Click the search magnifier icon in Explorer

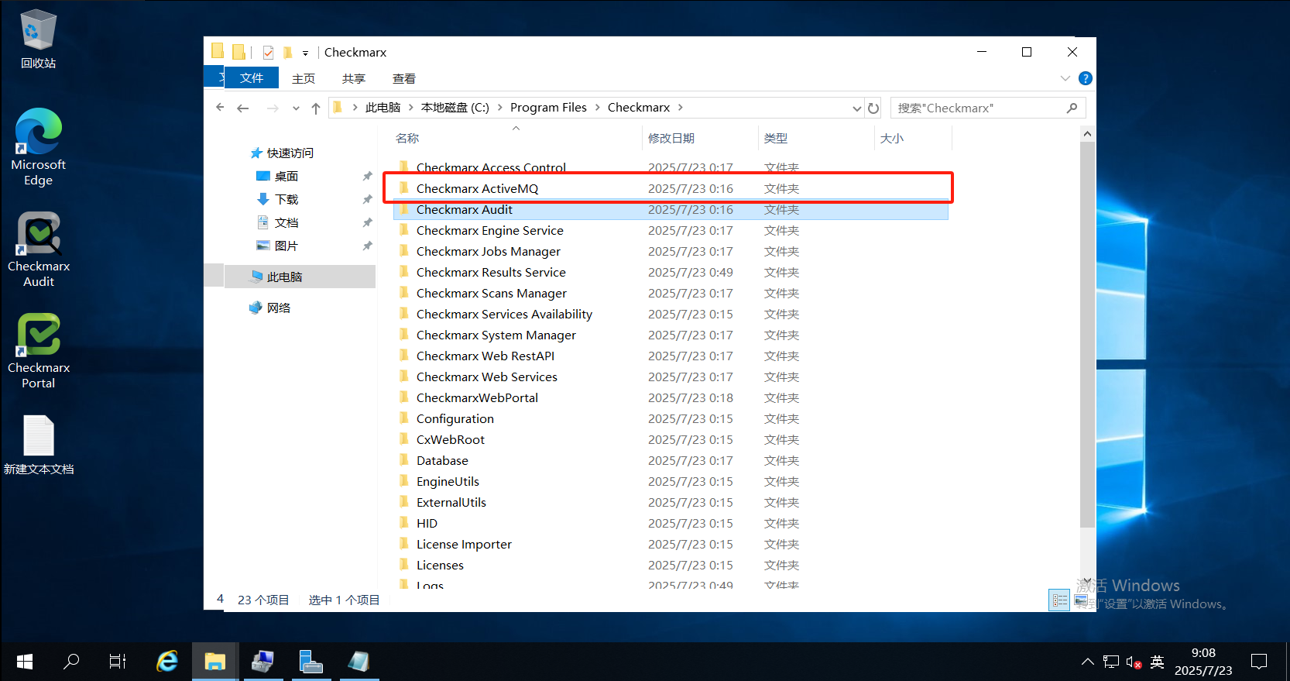click(x=1072, y=108)
